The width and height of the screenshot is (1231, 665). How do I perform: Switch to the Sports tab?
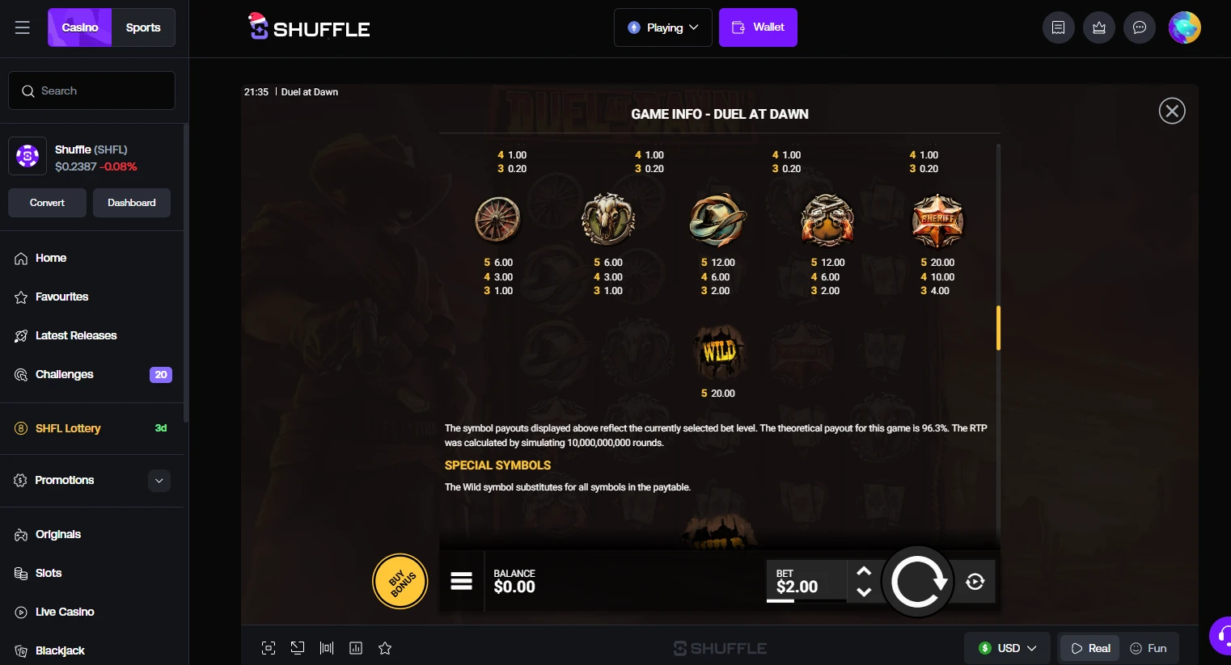coord(143,27)
